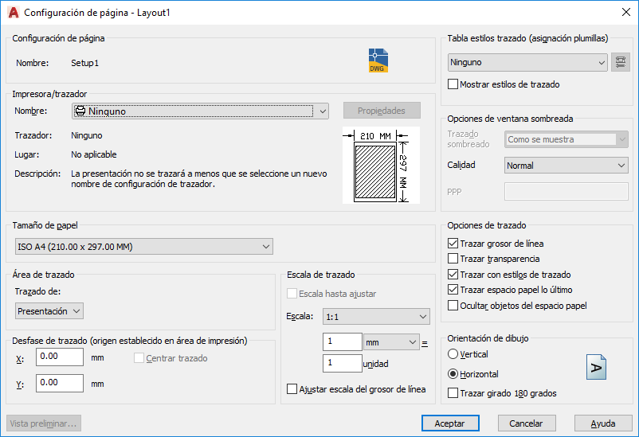Click the DWG page setup icon
The height and width of the screenshot is (437, 639).
[x=378, y=60]
